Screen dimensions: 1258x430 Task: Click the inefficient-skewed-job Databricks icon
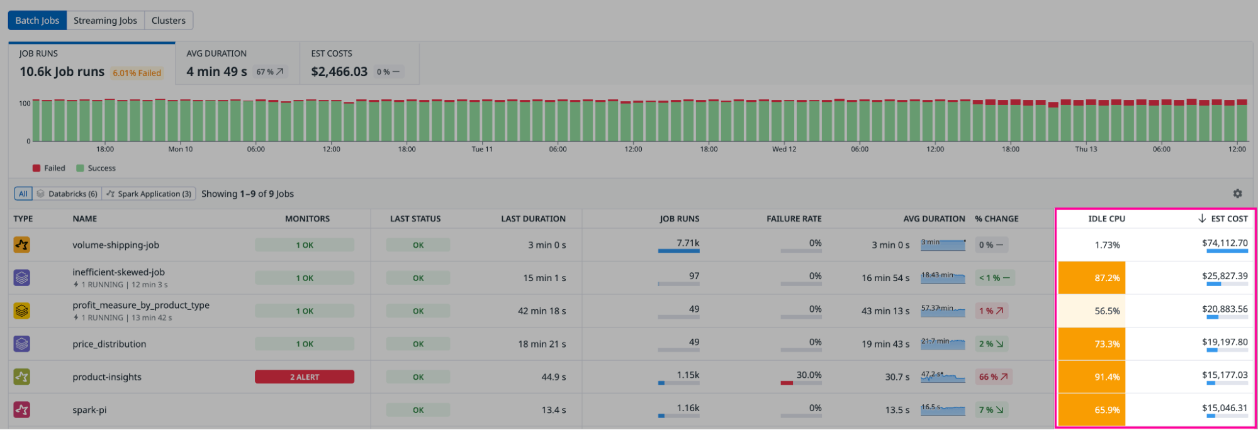click(x=22, y=277)
